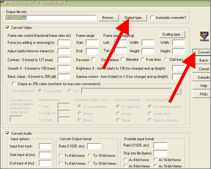Open the FAQs button
Image resolution: width=211 pixels, height=169 pixels.
pyautogui.click(x=202, y=94)
